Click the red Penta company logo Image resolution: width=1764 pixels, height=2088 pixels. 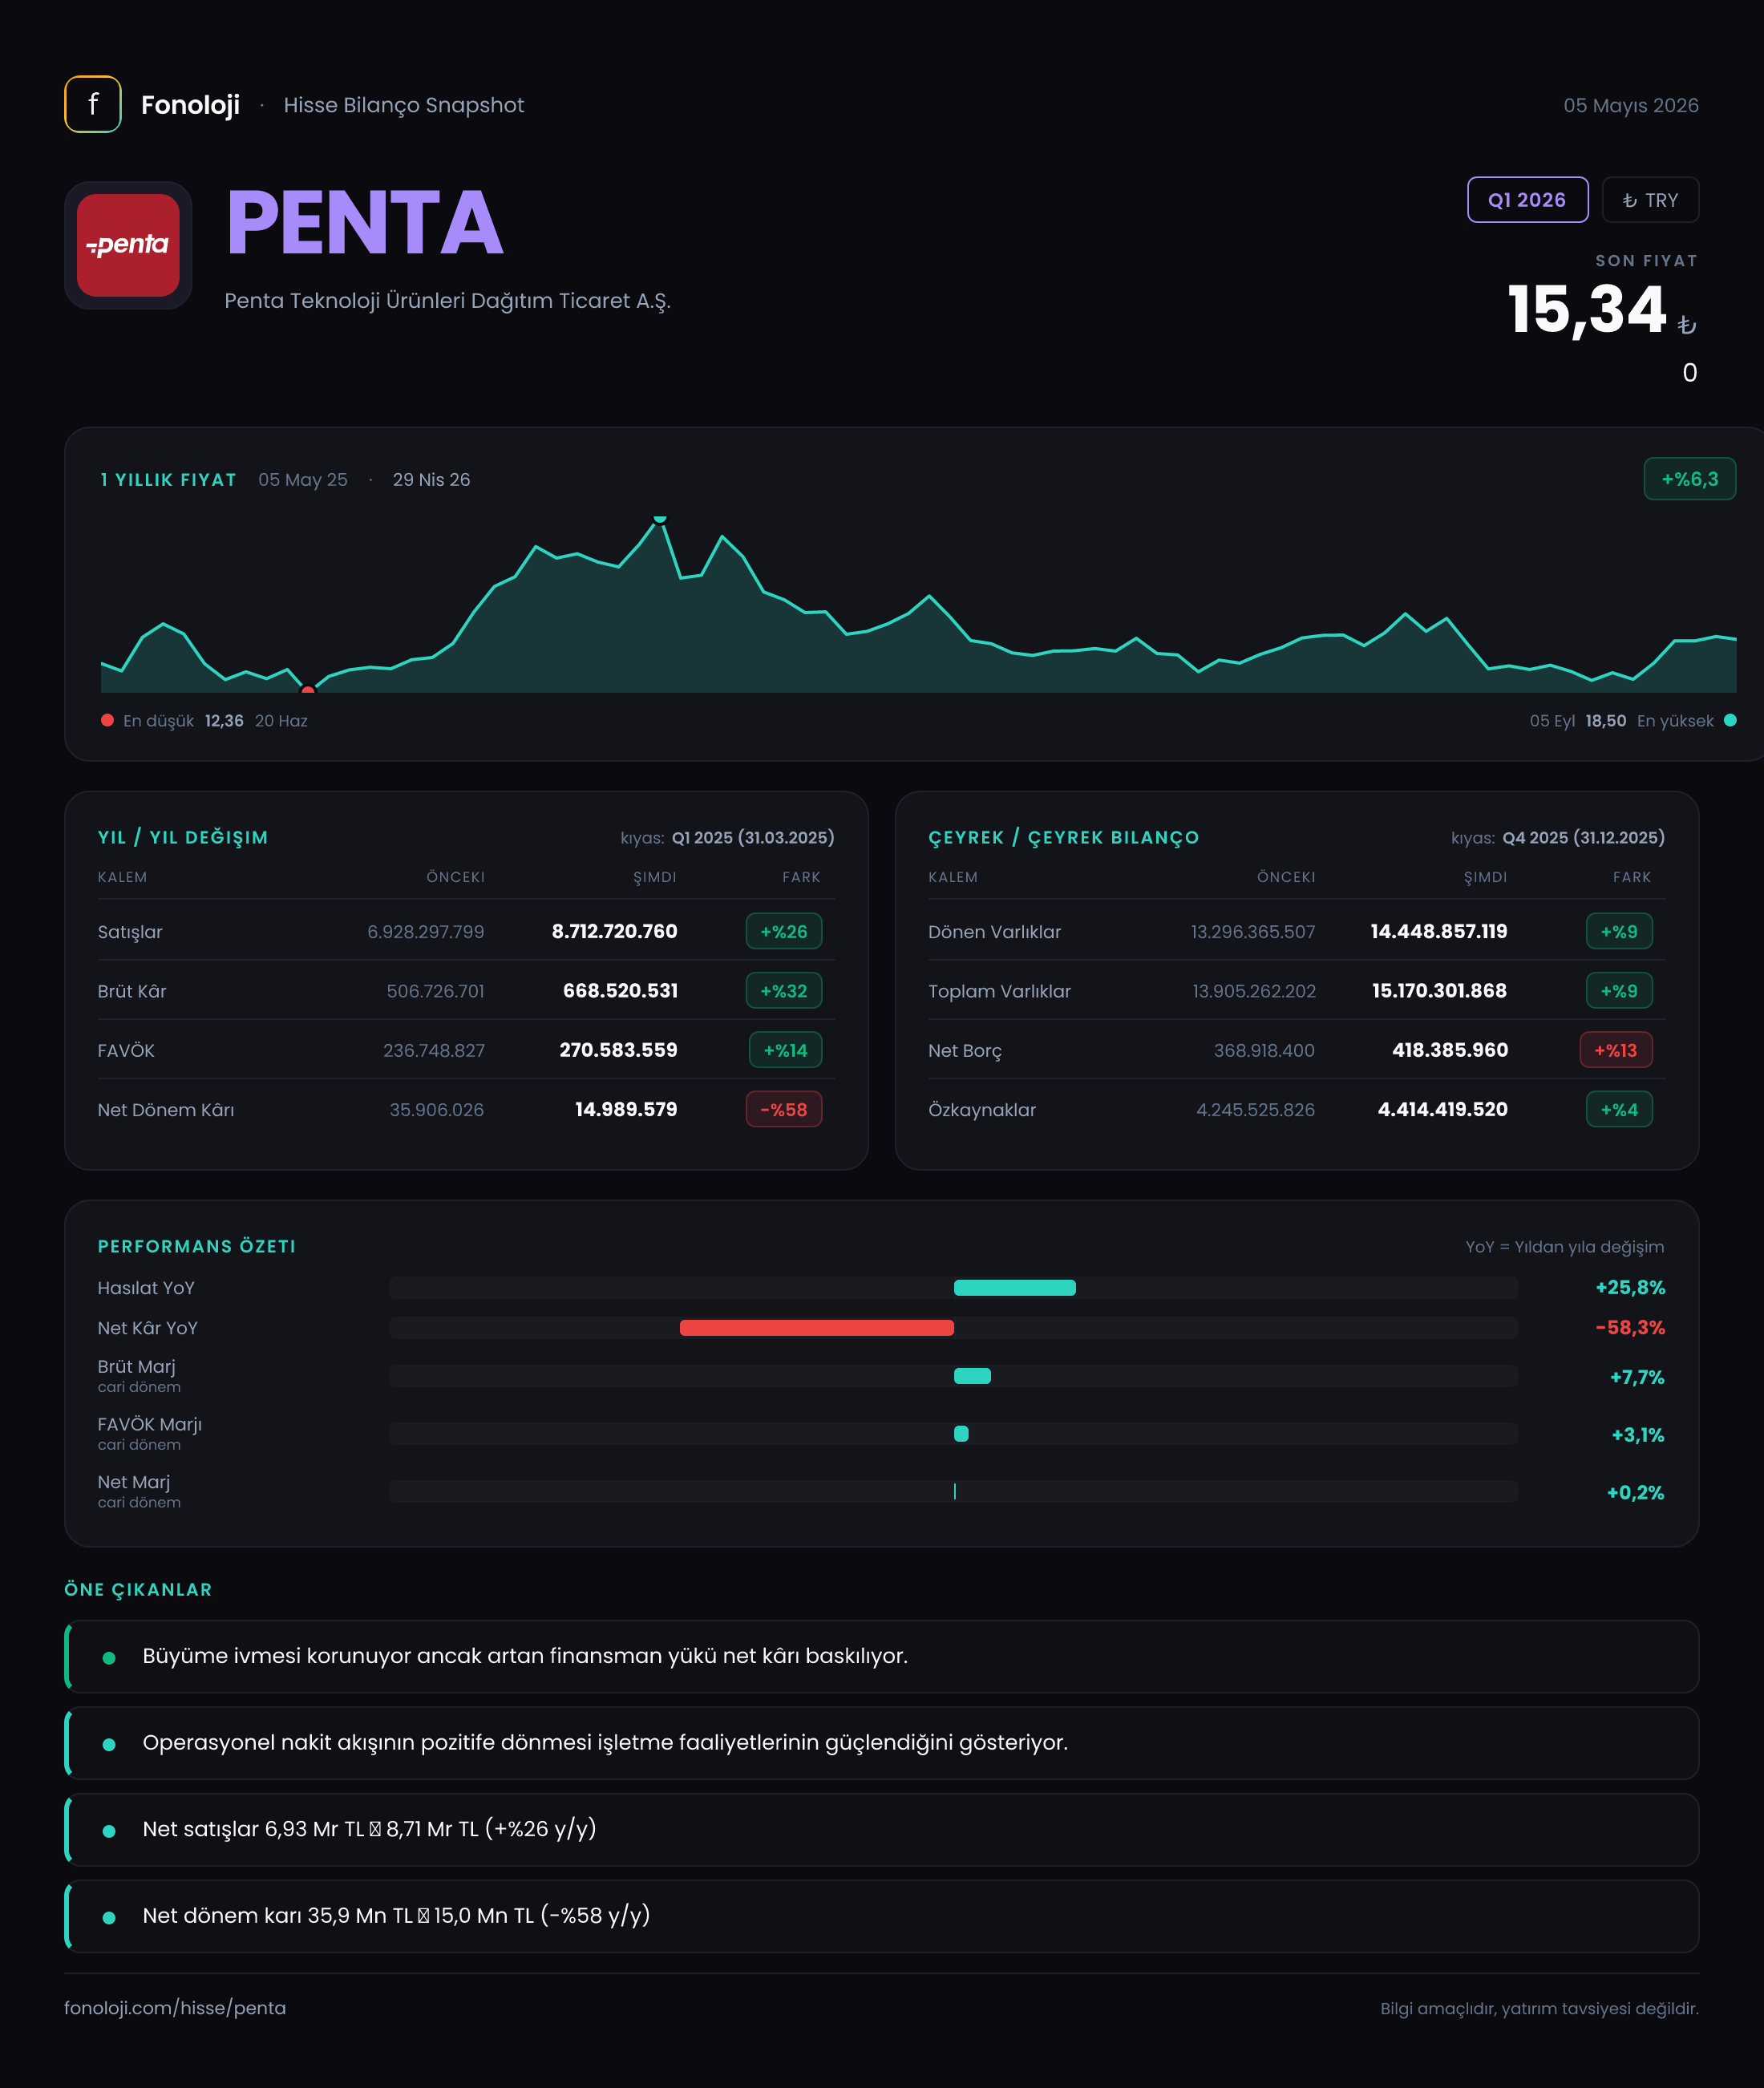128,245
